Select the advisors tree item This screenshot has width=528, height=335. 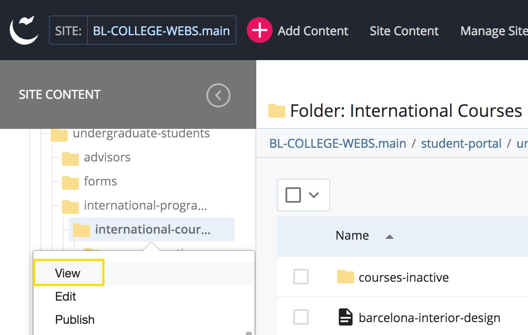coord(107,158)
